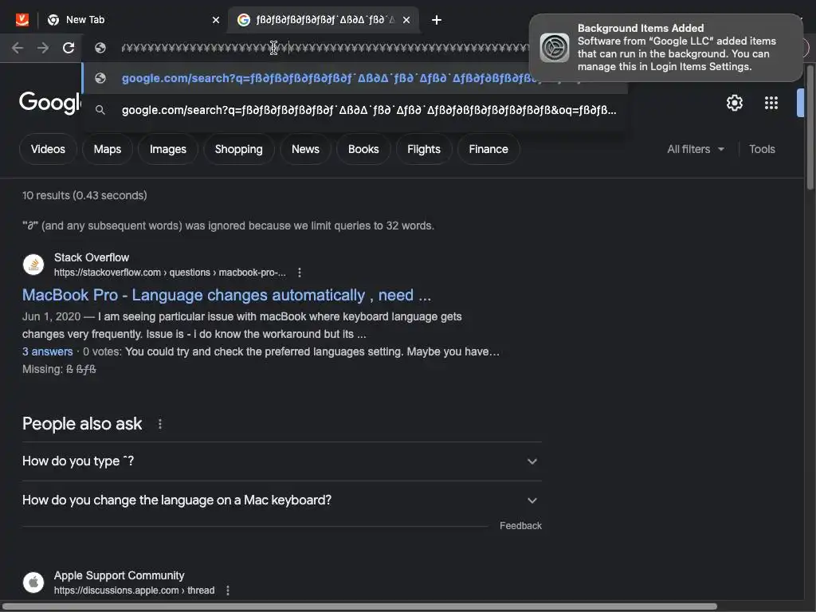The image size is (816, 612).
Task: Select the News search filter
Action: 305,149
